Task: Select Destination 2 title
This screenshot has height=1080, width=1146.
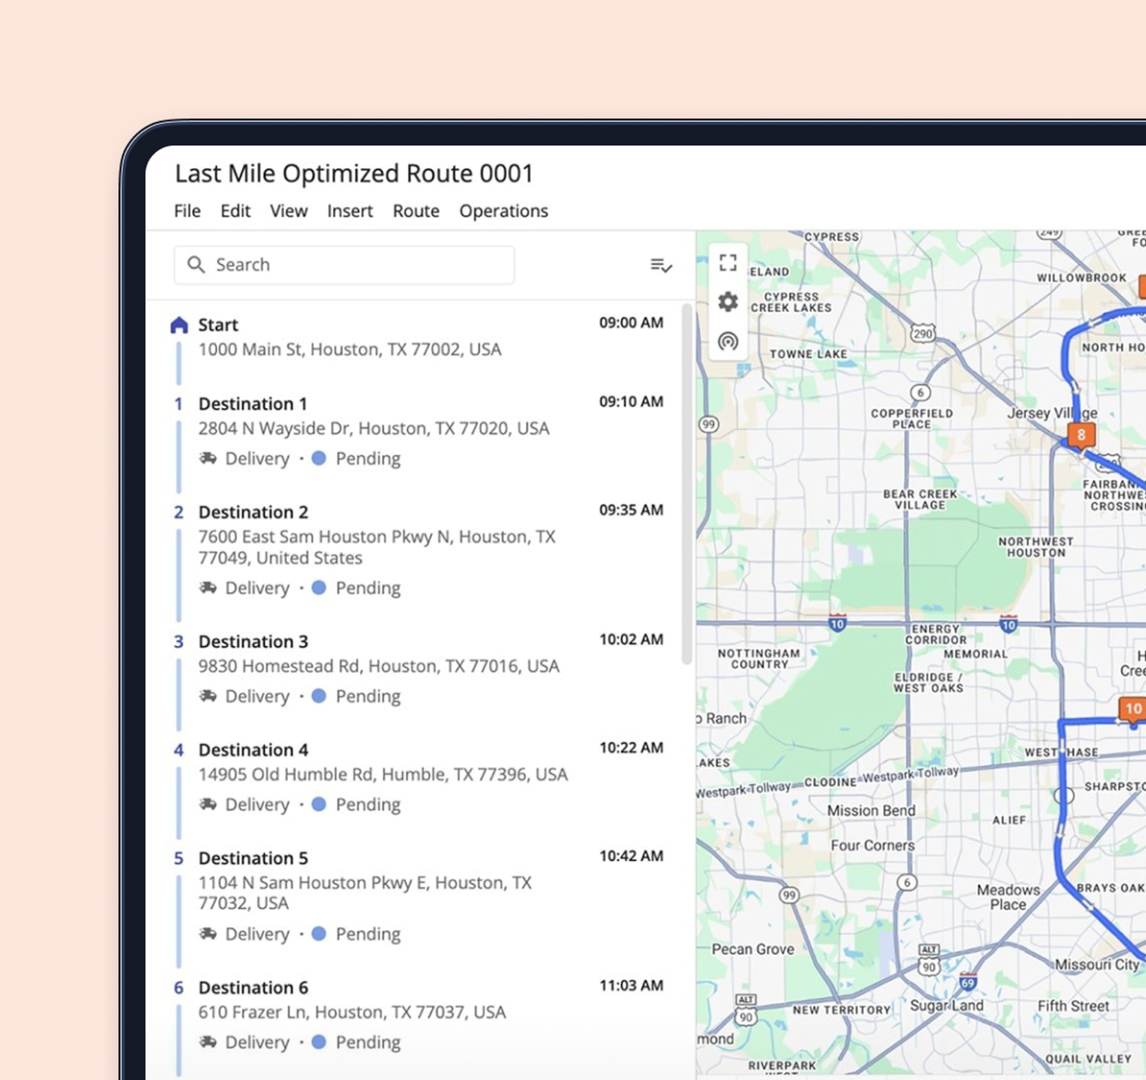Action: click(x=253, y=512)
